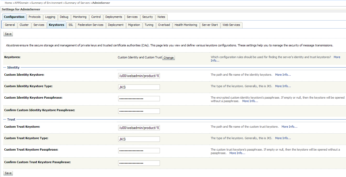The image size is (346, 177).
Task: Focus Confirm Custom Trust Keystore Passphrase field
Action: [x=139, y=163]
